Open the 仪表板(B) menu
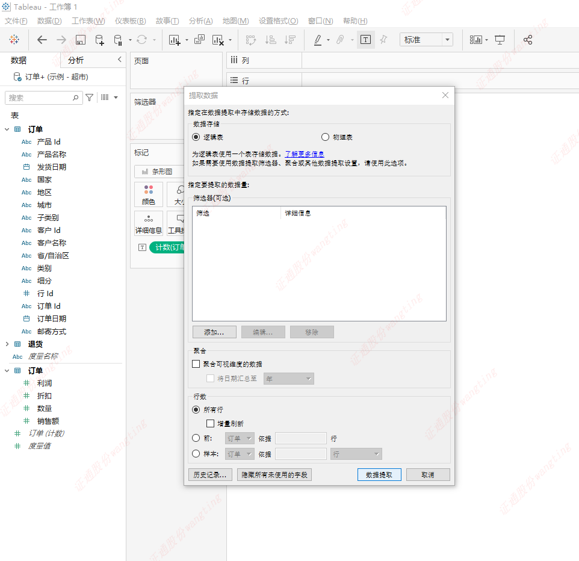Image resolution: width=579 pixels, height=561 pixels. (x=131, y=20)
